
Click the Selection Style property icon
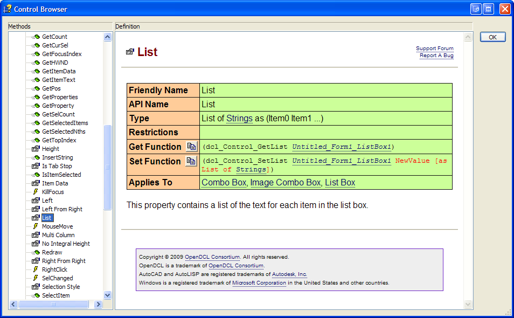coord(36,287)
